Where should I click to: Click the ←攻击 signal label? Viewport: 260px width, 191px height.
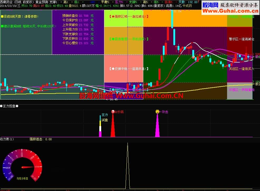tap(164, 112)
